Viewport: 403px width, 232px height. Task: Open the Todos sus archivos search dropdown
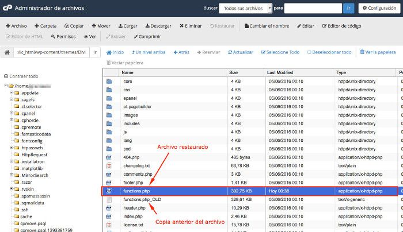(x=245, y=8)
